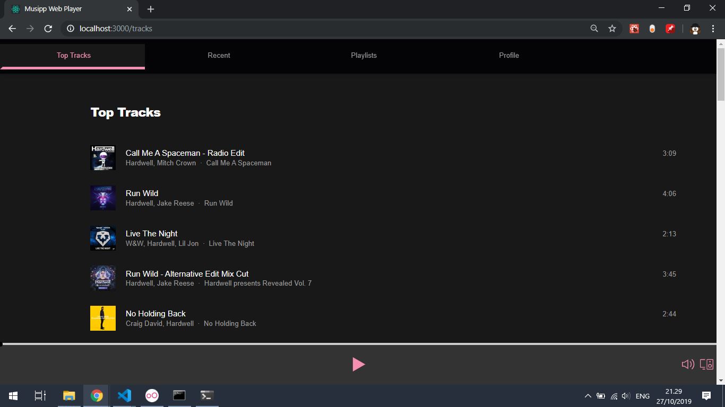Open File Explorer from the taskbar

click(69, 396)
